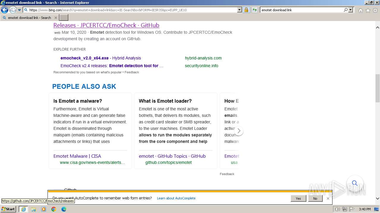Click the bing.com URL in address bar
This screenshot has height=213, width=380.
(x=108, y=10)
